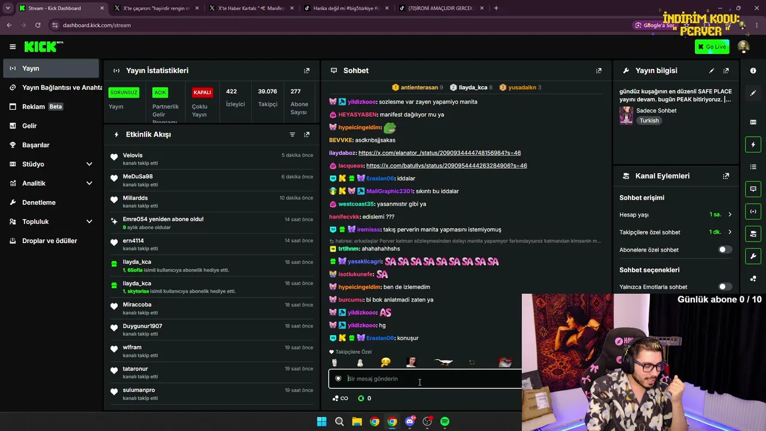Open Reklam Beta sidebar item
The height and width of the screenshot is (431, 766).
click(51, 107)
